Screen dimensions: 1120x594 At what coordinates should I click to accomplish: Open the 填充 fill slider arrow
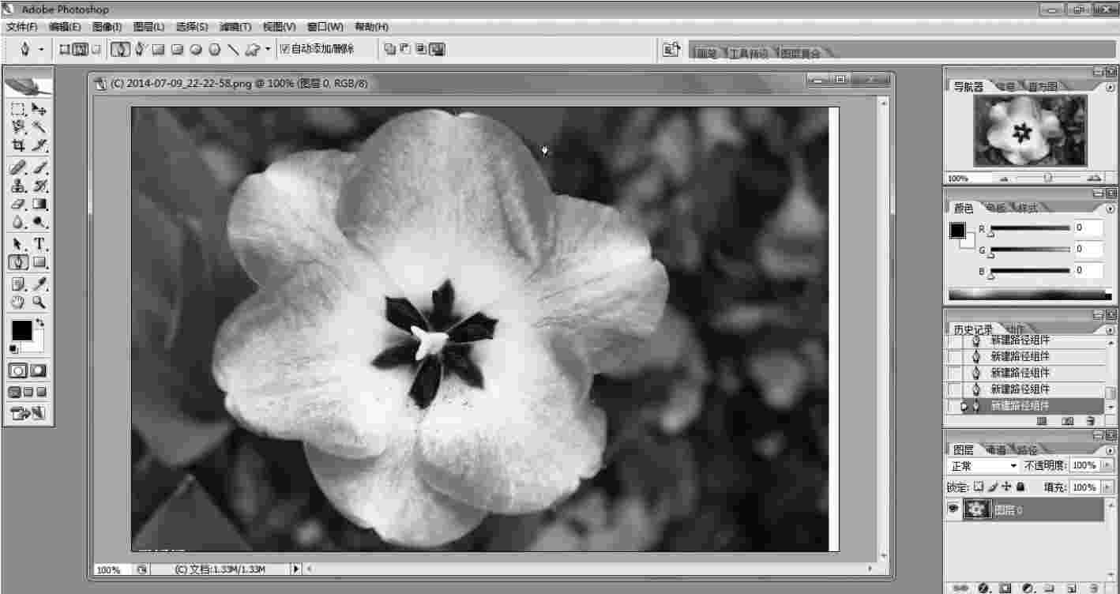pyautogui.click(x=1106, y=487)
